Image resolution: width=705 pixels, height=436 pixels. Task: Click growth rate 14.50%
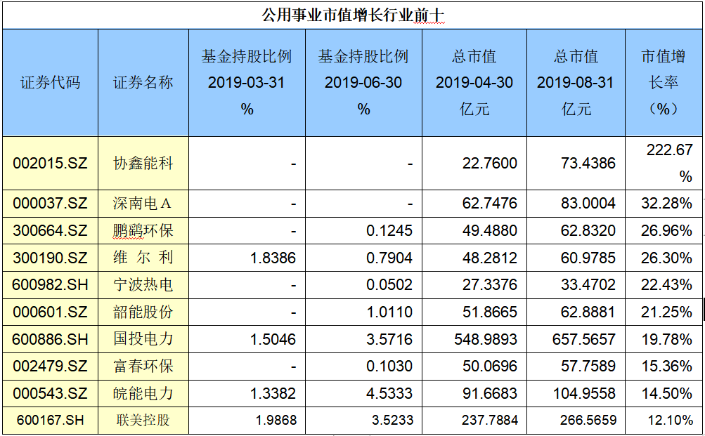[x=666, y=393]
